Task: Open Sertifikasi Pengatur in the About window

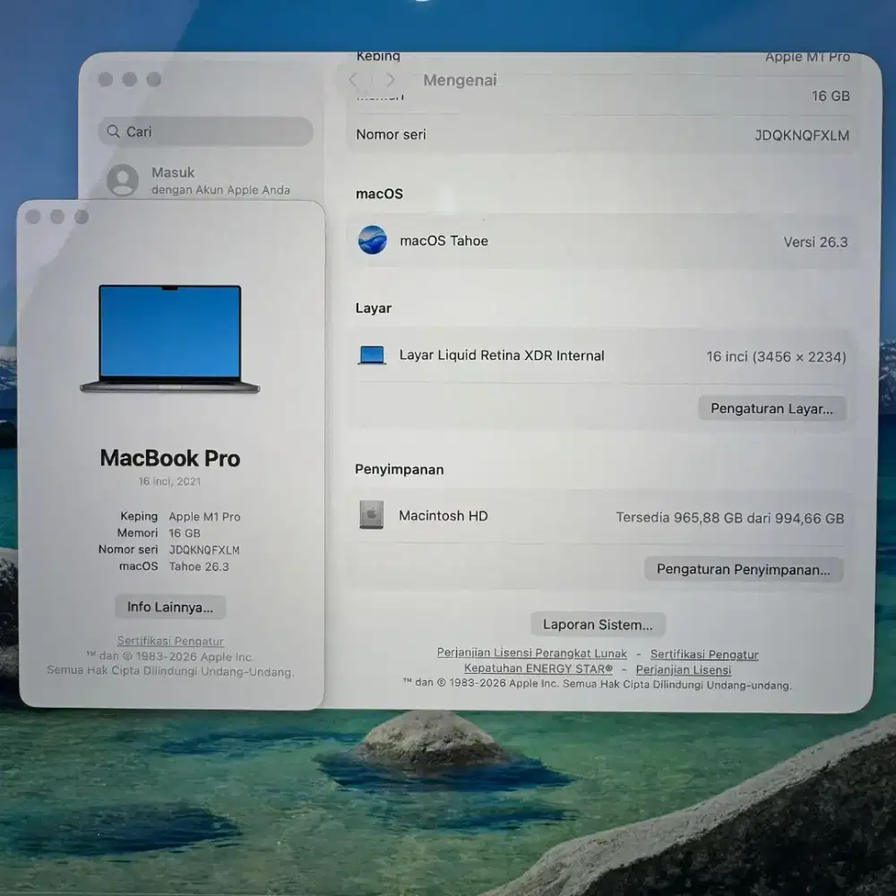Action: click(x=170, y=640)
